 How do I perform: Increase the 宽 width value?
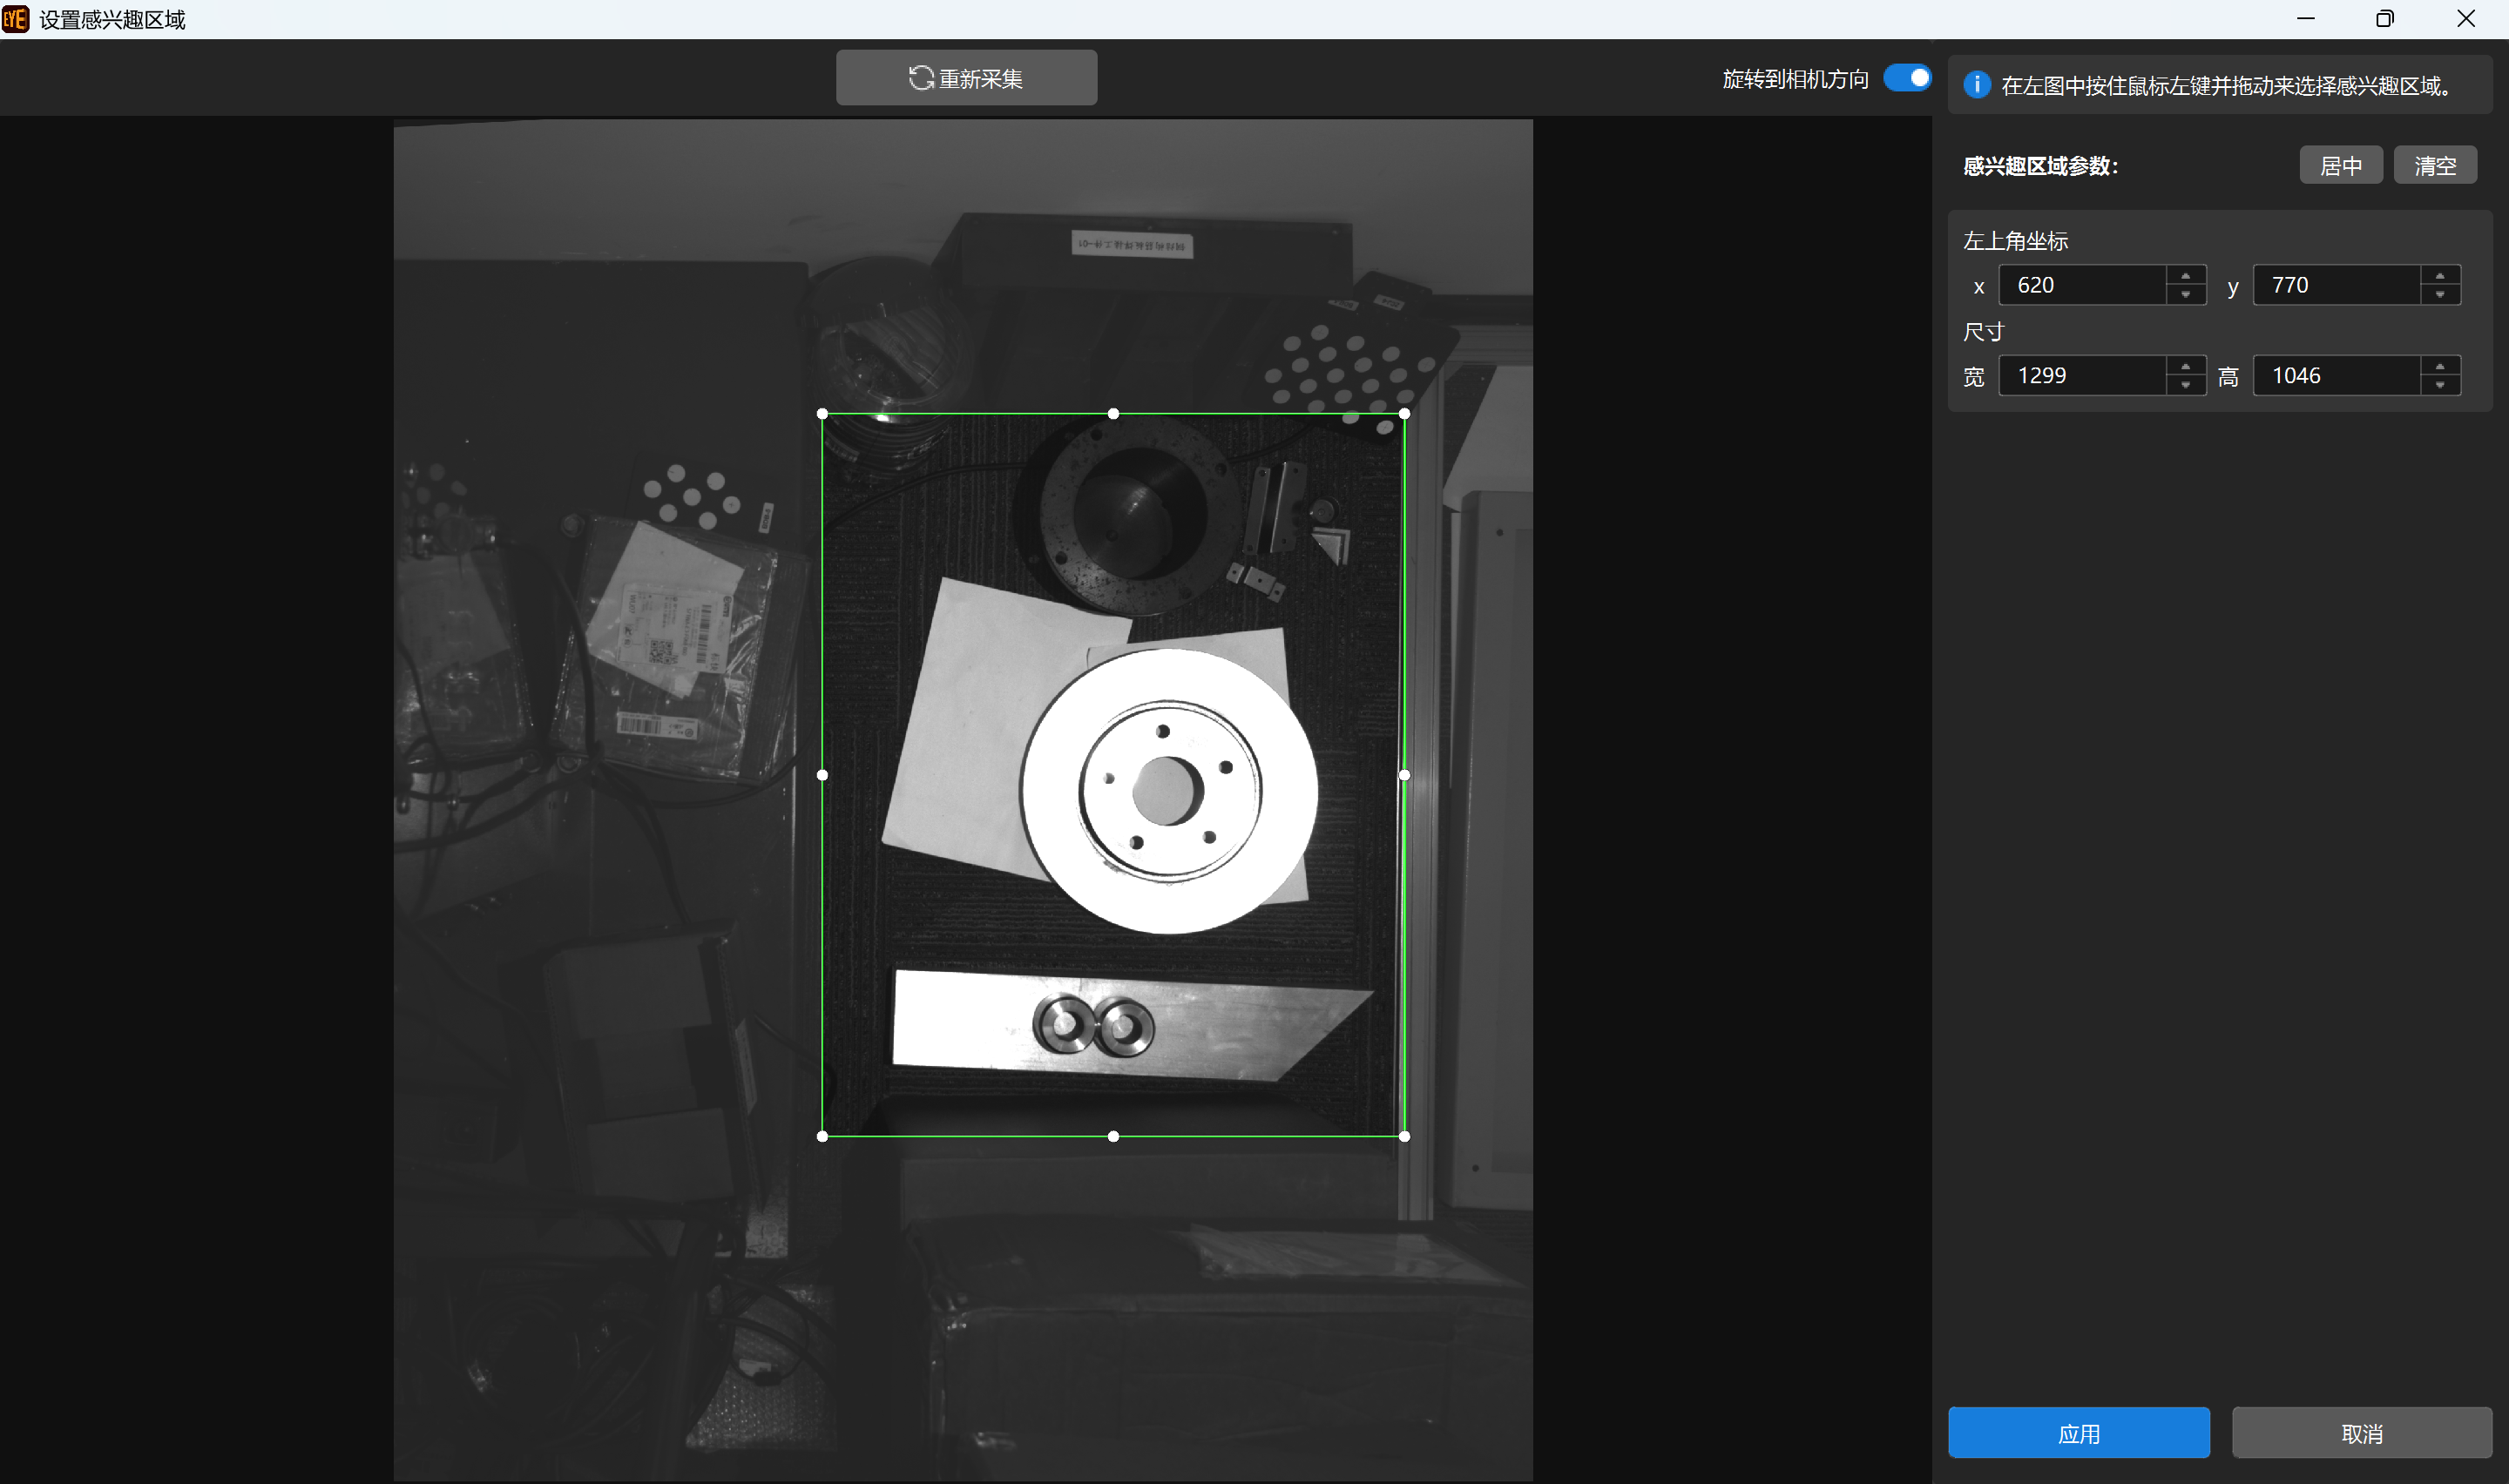tap(2185, 366)
